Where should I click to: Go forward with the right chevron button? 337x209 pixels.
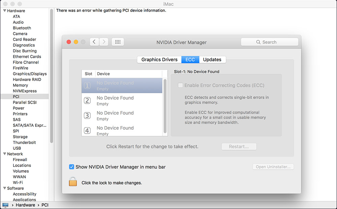[x=104, y=42]
